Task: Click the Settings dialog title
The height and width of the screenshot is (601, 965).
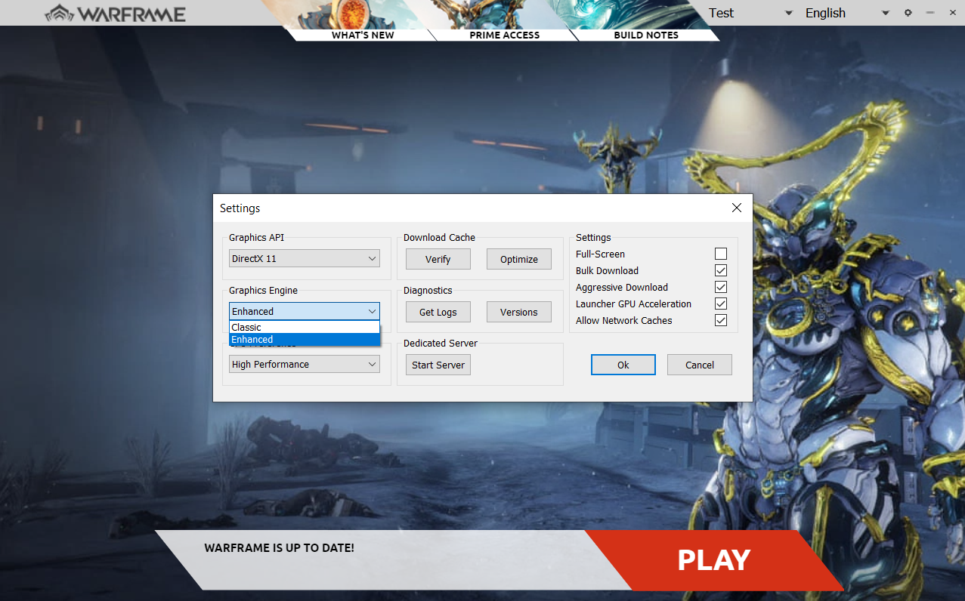Action: (240, 208)
